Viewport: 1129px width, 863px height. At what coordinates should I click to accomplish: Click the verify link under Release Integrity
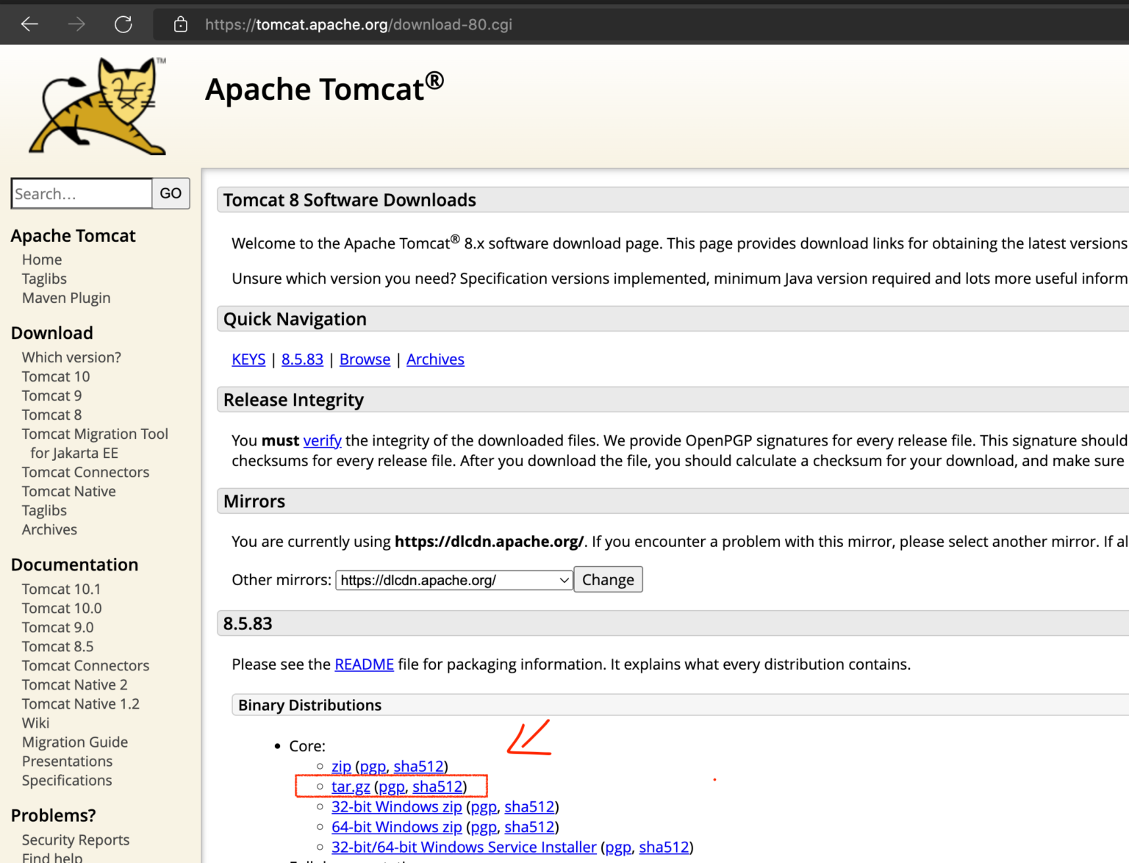click(322, 440)
